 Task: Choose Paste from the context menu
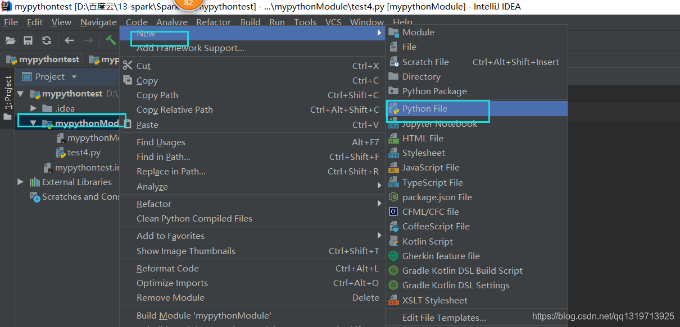point(147,125)
